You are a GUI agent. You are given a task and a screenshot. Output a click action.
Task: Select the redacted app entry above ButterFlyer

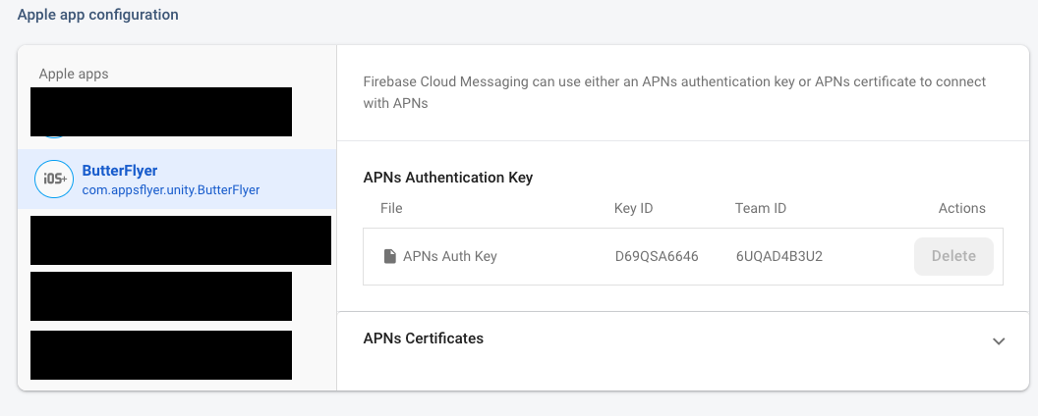(161, 112)
